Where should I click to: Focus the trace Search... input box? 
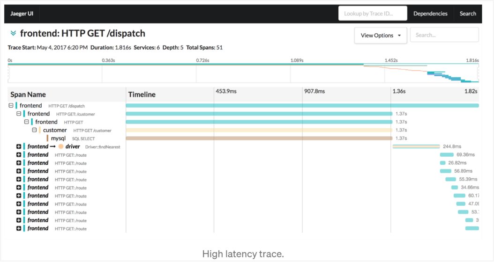[444, 35]
